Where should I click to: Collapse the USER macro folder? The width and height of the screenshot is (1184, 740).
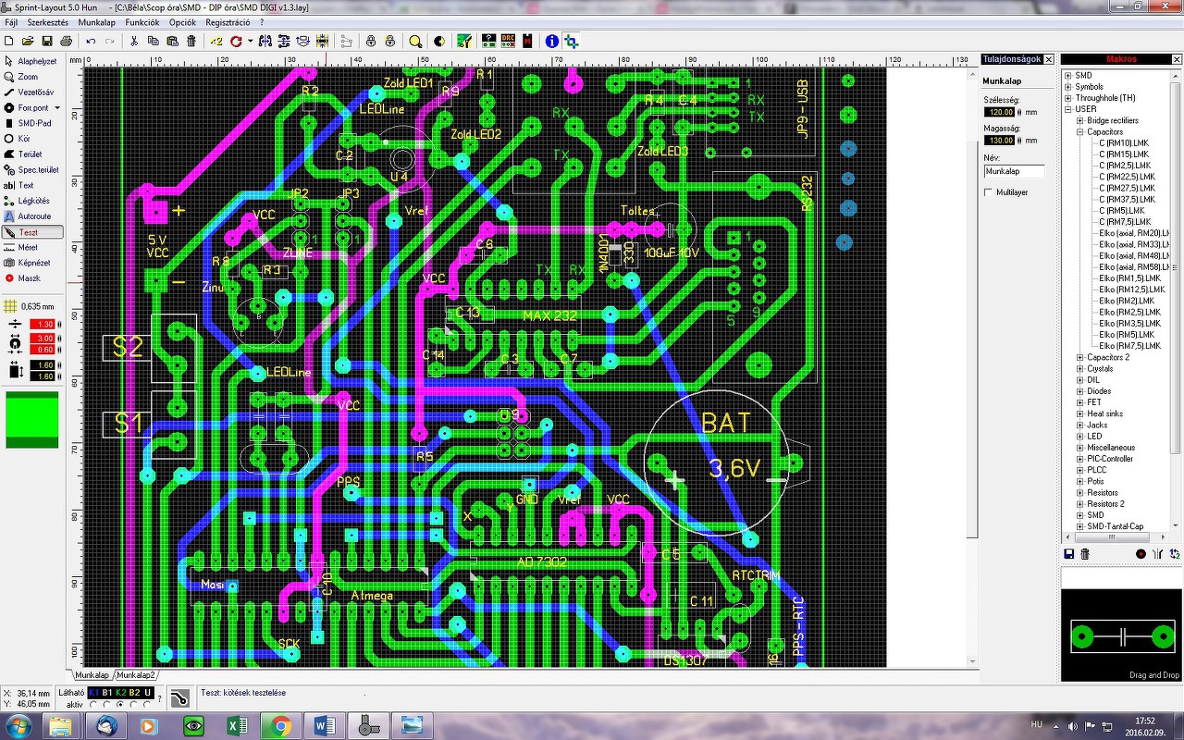[x=1067, y=109]
